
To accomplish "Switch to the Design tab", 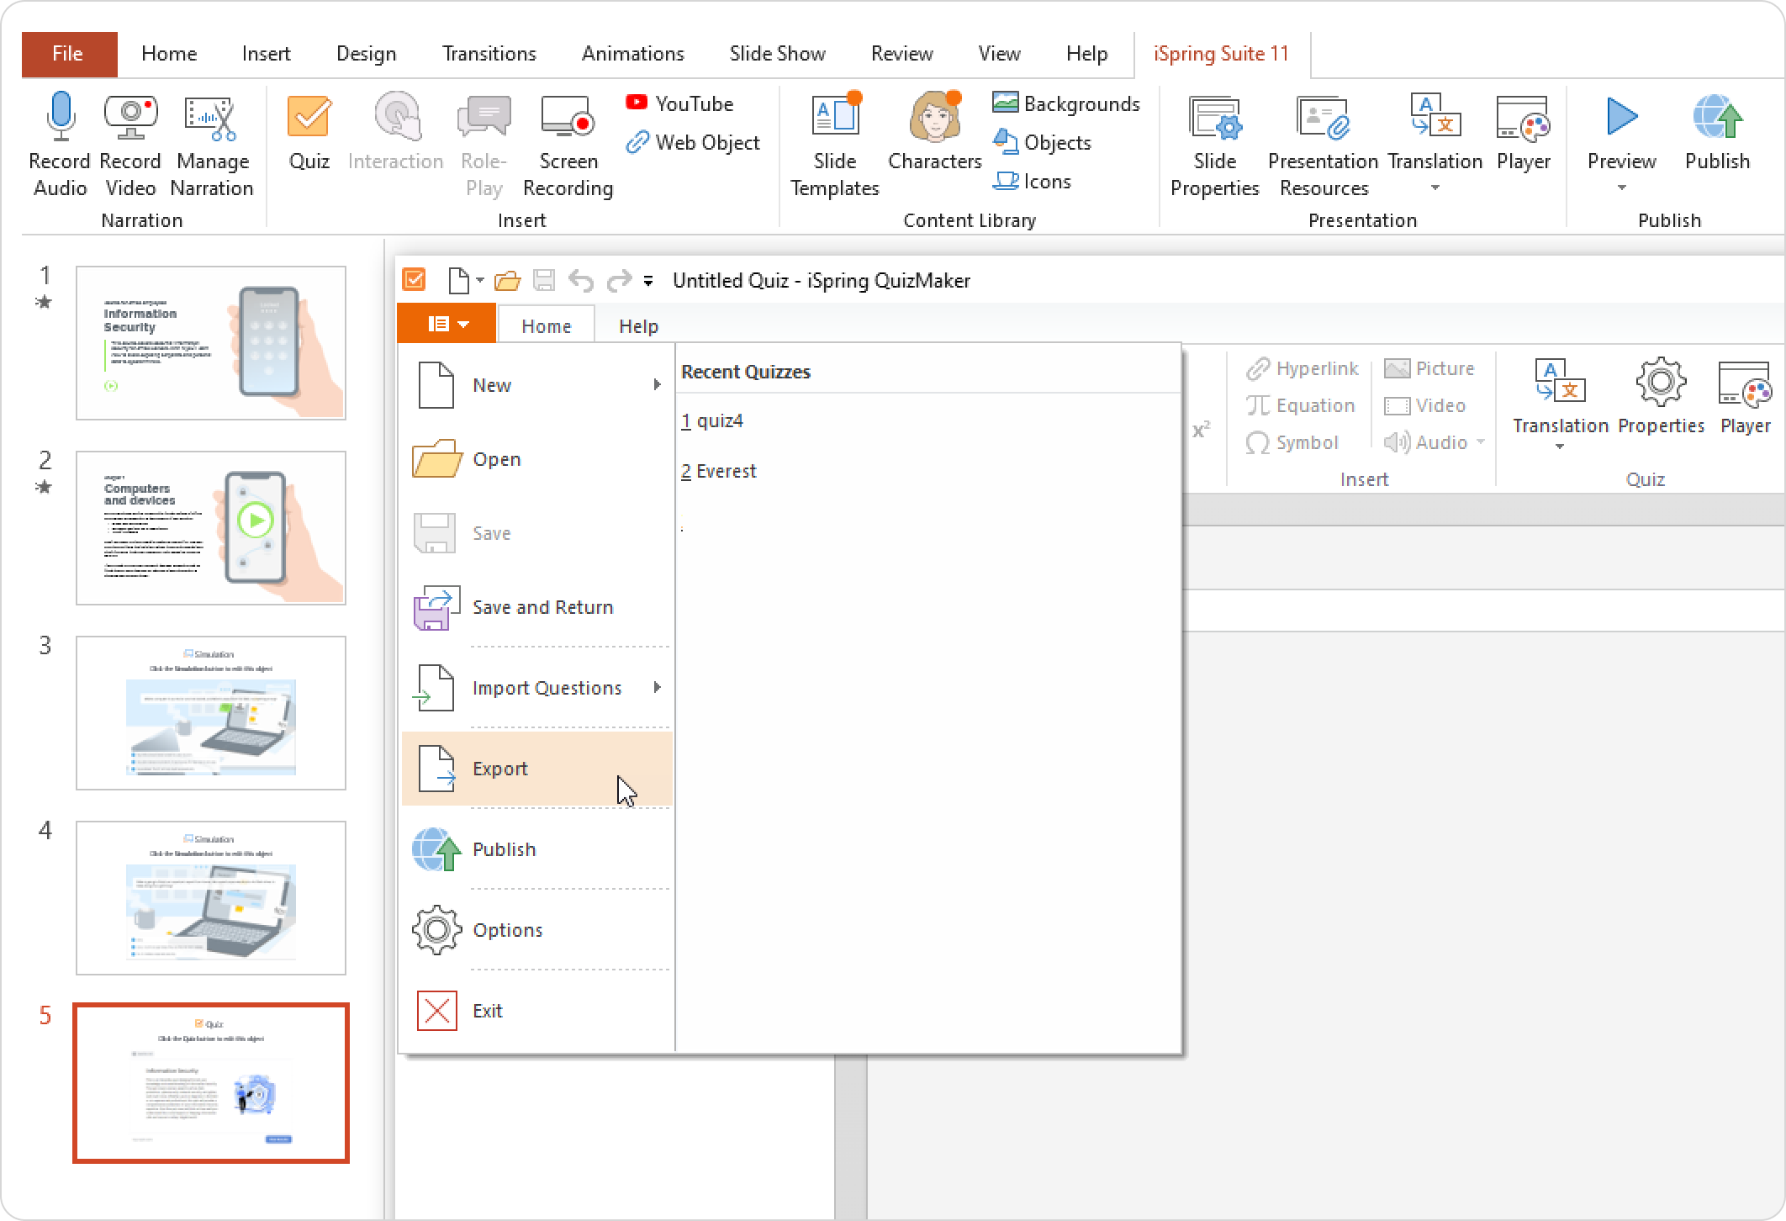I will (366, 54).
